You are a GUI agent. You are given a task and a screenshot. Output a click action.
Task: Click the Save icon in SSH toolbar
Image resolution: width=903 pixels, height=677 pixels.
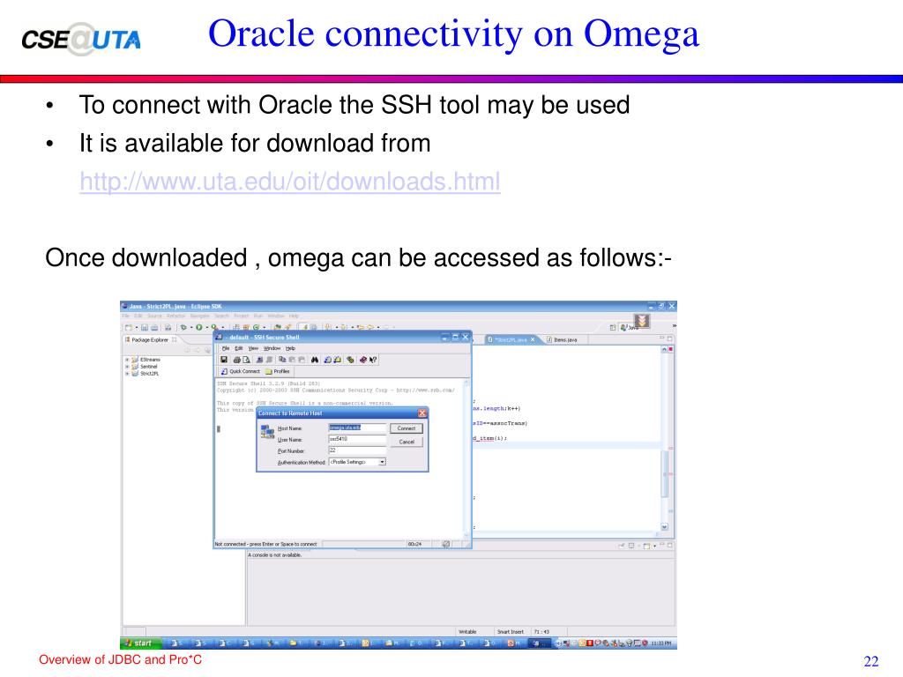(x=223, y=360)
